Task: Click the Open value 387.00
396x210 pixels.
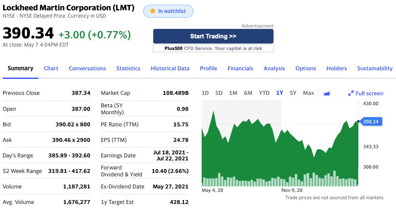Action: pos(81,109)
